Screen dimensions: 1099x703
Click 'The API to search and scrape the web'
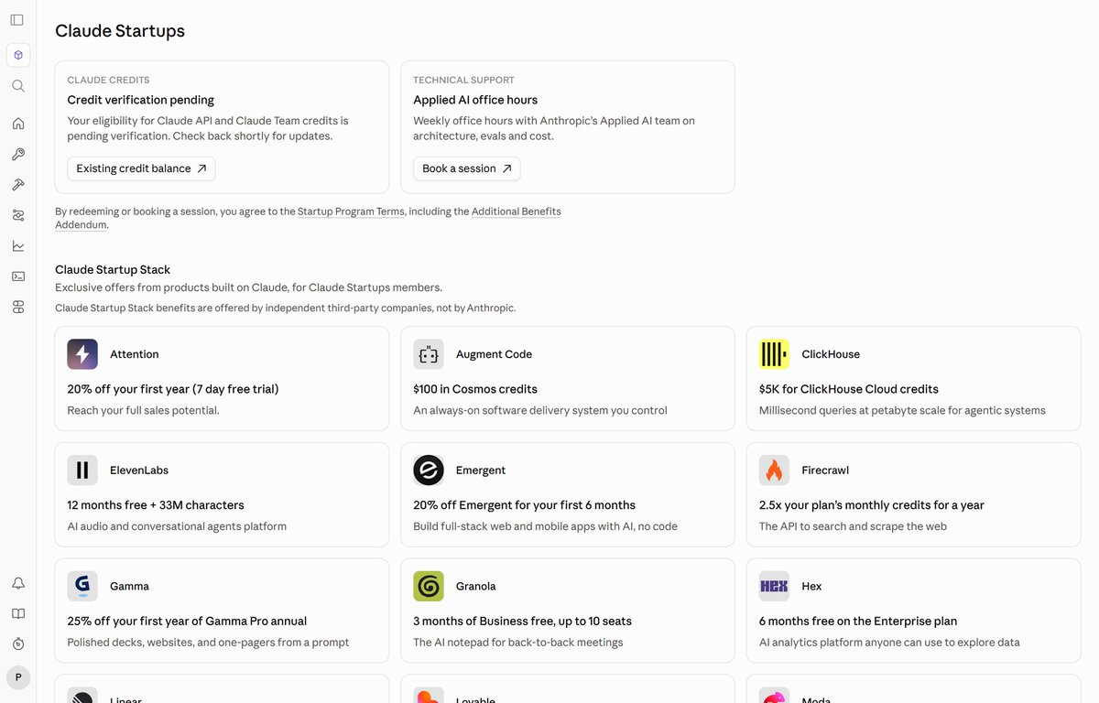pos(853,526)
